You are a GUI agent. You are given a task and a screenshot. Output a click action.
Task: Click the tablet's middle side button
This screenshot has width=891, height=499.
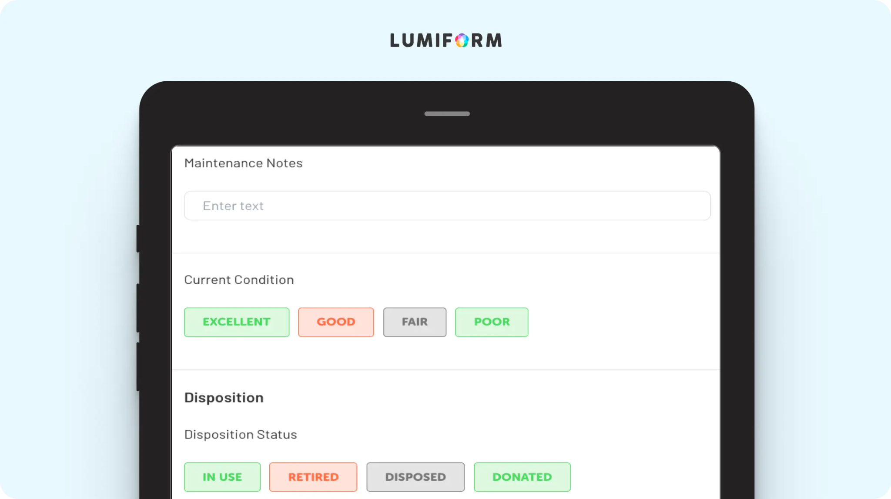point(138,308)
